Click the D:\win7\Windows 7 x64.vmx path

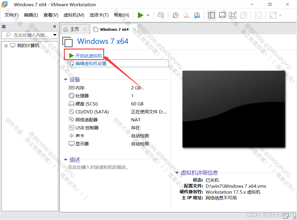click(236, 186)
